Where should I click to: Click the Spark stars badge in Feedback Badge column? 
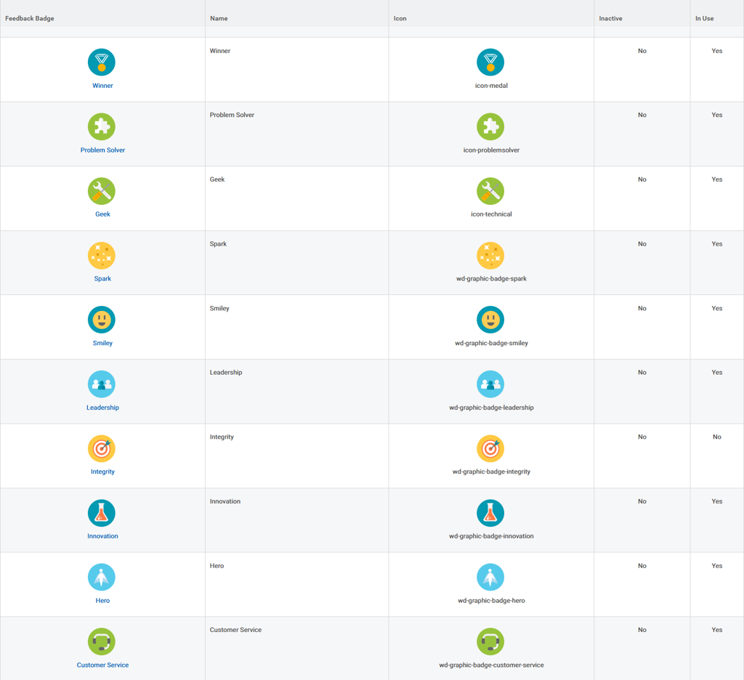pos(102,256)
